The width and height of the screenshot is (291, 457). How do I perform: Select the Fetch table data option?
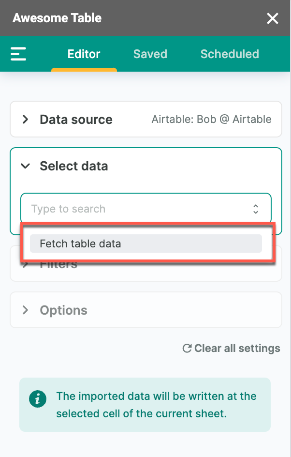click(146, 244)
